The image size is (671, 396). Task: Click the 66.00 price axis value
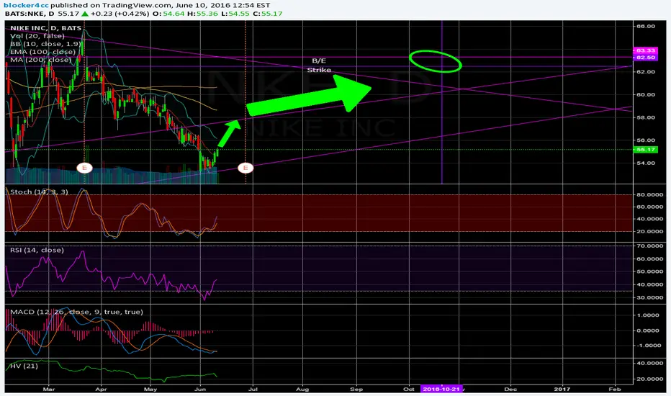646,26
